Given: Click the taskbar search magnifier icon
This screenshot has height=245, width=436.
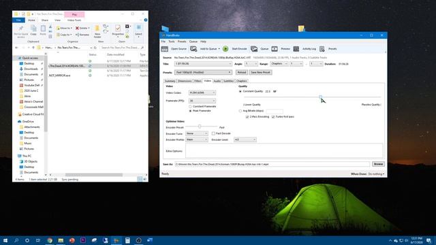Looking at the screenshot, I should (x=16, y=240).
